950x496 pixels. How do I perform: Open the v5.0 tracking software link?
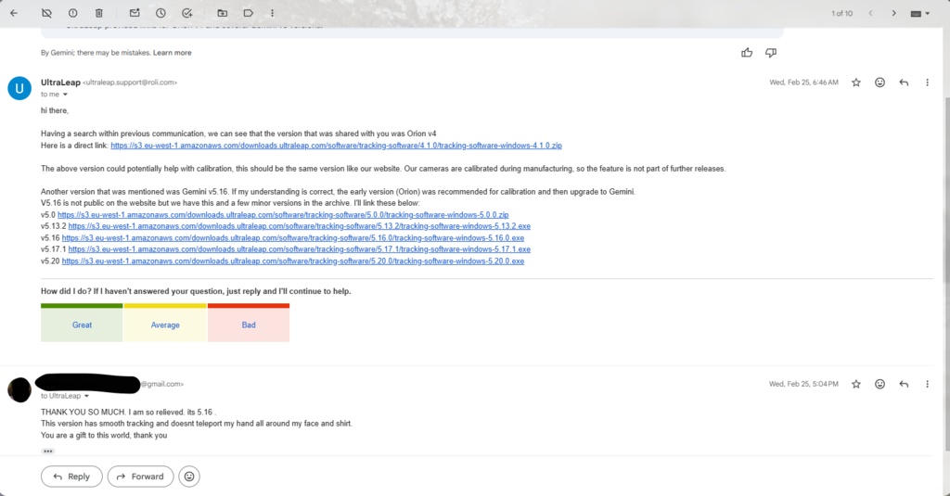[x=283, y=214]
